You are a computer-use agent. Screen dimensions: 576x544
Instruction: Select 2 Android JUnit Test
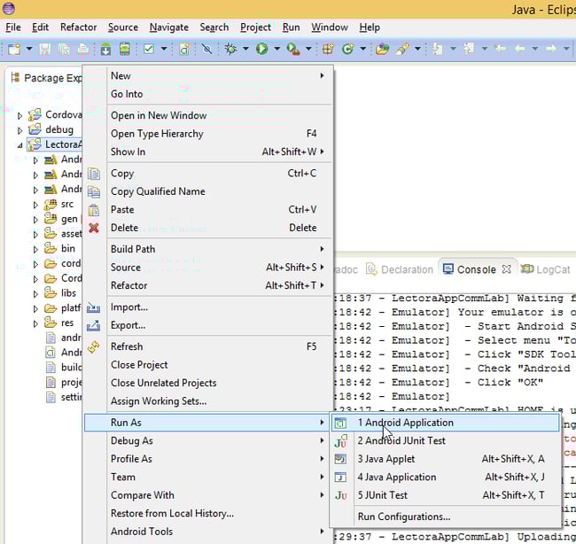pyautogui.click(x=445, y=441)
